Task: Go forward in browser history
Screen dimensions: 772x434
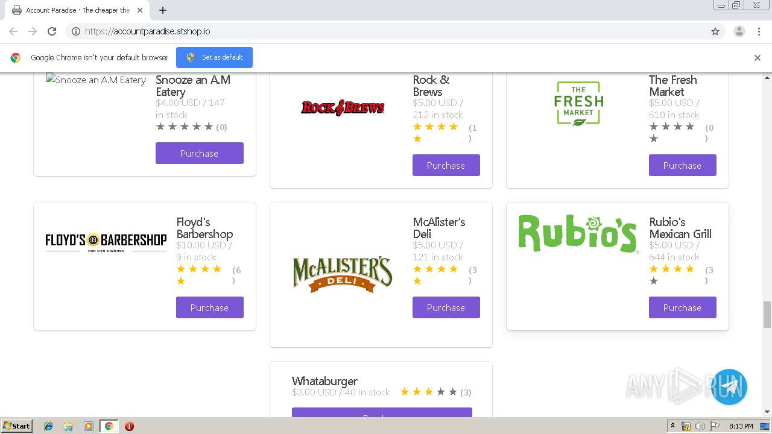Action: (x=33, y=31)
